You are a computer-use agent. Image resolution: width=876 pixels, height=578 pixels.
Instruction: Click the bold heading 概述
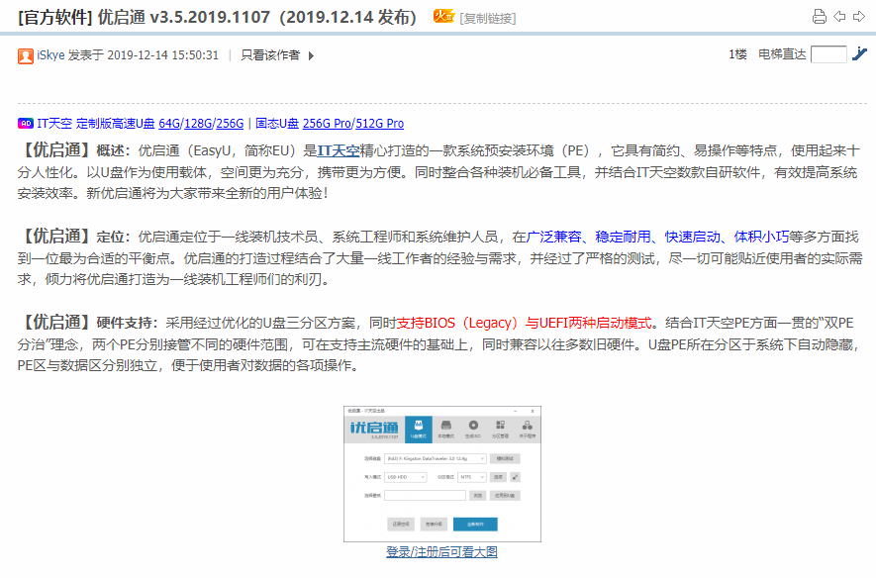[x=110, y=150]
